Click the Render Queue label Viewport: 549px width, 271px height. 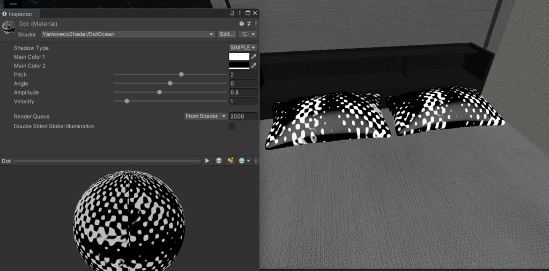(32, 117)
